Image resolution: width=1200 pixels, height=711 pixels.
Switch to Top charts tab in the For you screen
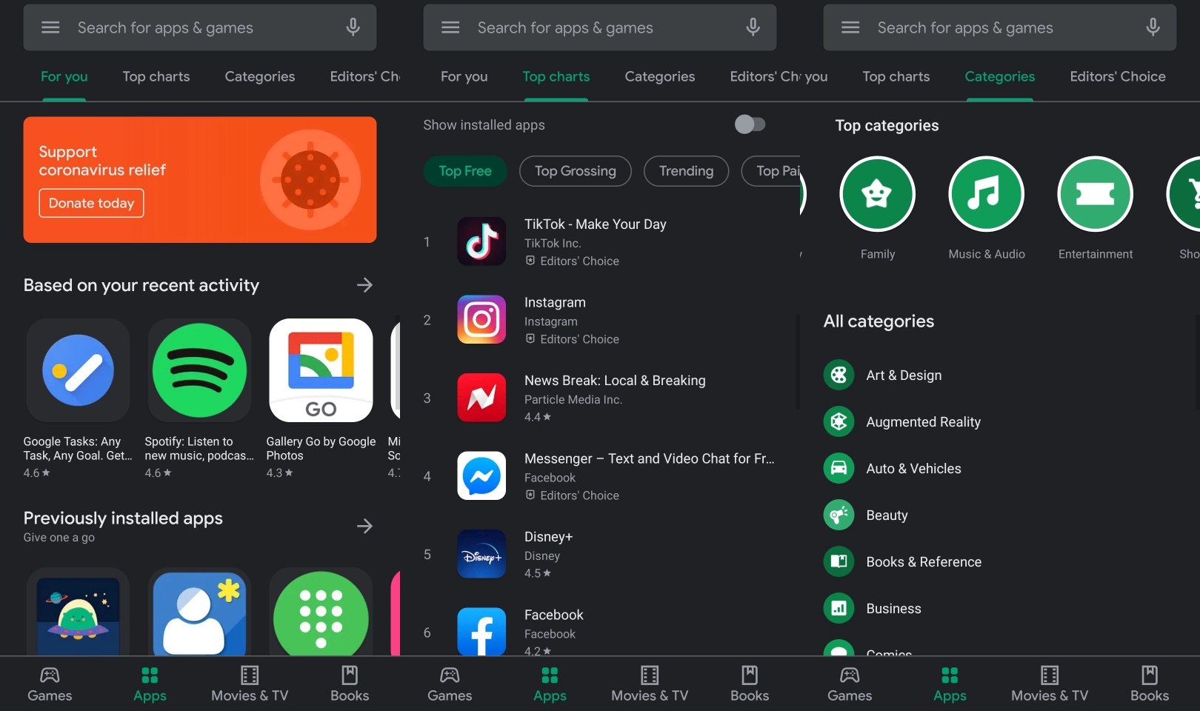(156, 76)
